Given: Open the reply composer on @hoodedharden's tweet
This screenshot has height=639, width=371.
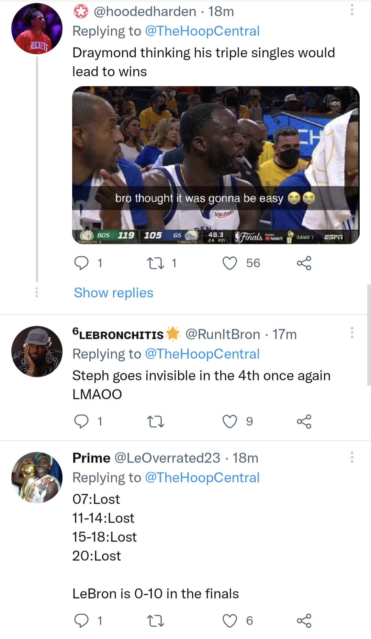Looking at the screenshot, I should click(x=82, y=263).
